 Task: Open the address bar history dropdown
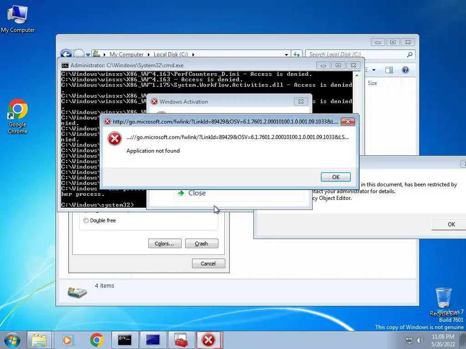tap(286, 55)
